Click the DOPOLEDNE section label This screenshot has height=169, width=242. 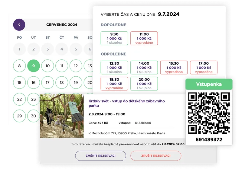pyautogui.click(x=113, y=25)
